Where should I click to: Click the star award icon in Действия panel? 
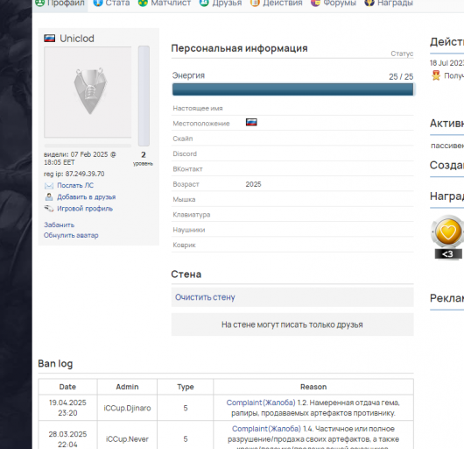[x=436, y=75]
